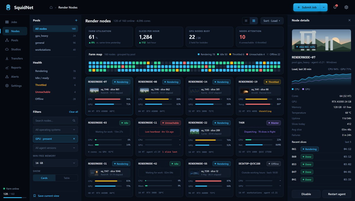
Task: Filter health by Rendering nodes
Action: (x=55, y=71)
